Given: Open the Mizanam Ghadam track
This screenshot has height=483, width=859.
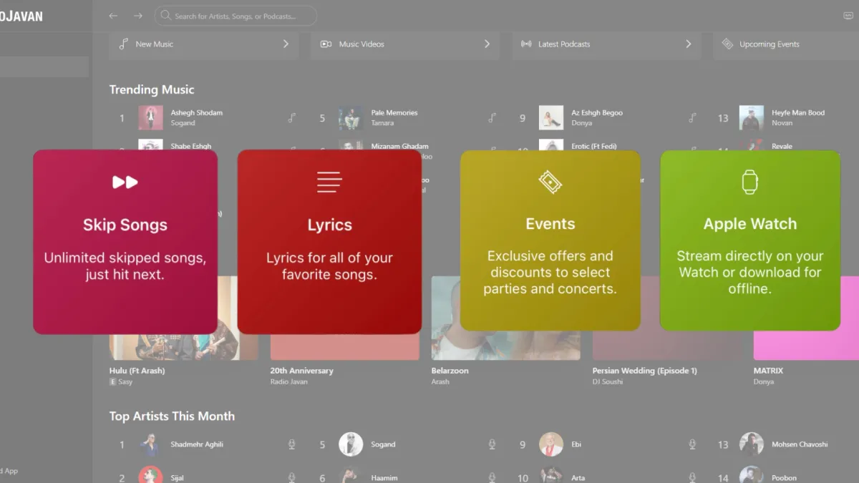Looking at the screenshot, I should [399, 146].
